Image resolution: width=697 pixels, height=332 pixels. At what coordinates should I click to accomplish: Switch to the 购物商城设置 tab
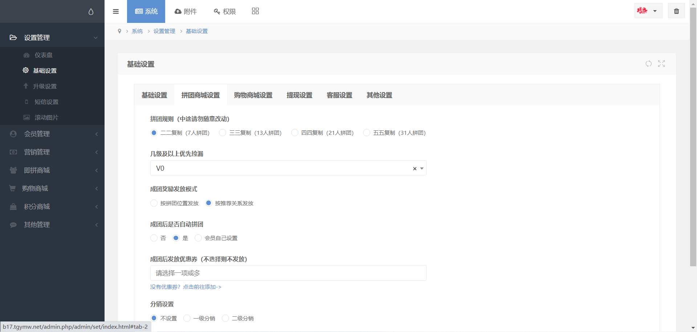[253, 95]
